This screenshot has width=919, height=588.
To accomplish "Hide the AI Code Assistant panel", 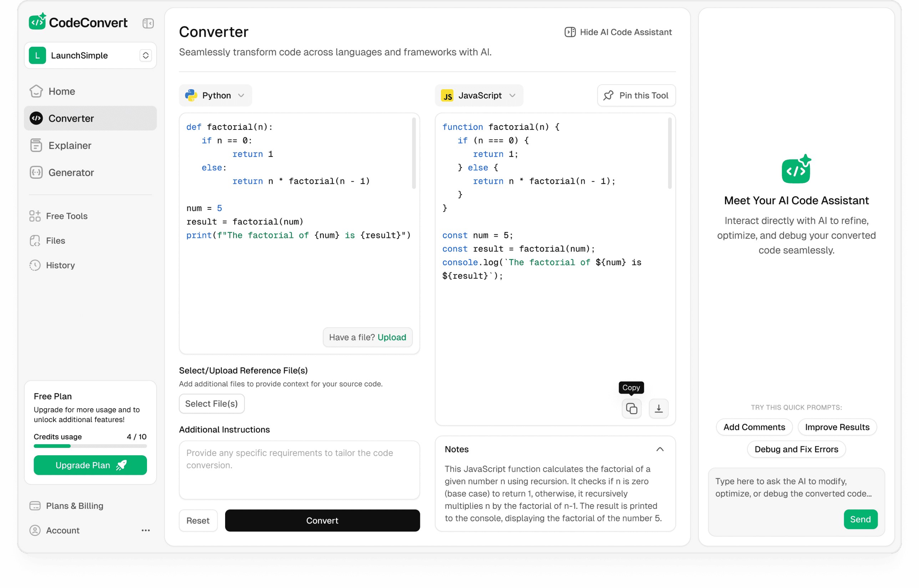I will (x=618, y=32).
